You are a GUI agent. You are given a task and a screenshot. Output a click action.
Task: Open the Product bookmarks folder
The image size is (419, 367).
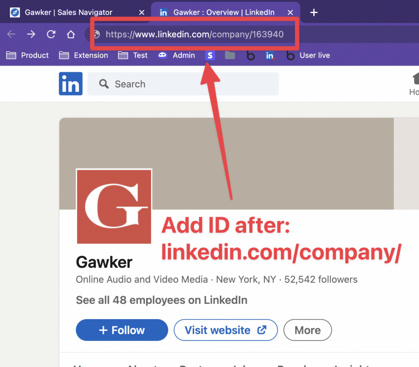(27, 55)
